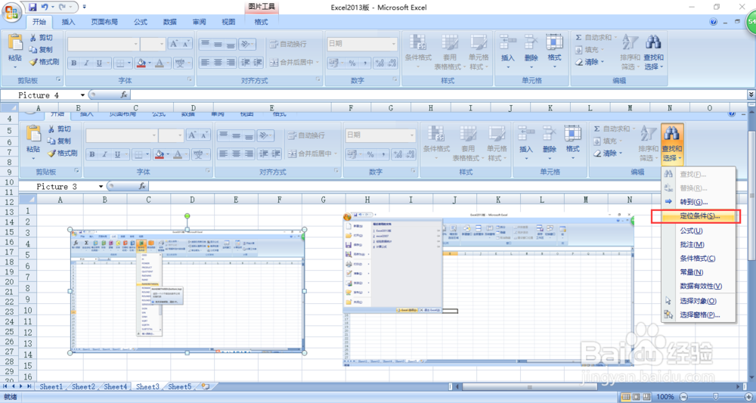Click zoom in plus button in status bar
The width and height of the screenshot is (756, 403).
point(748,397)
